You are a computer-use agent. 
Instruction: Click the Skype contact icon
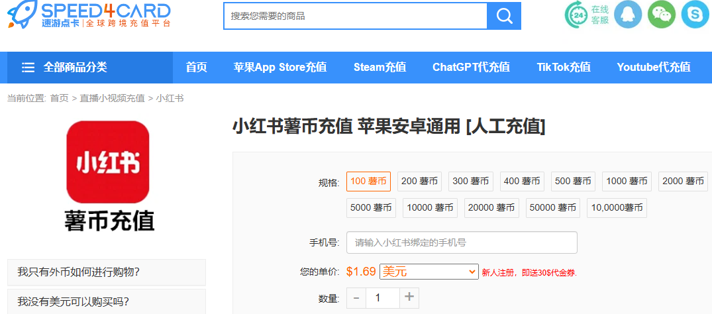click(695, 15)
